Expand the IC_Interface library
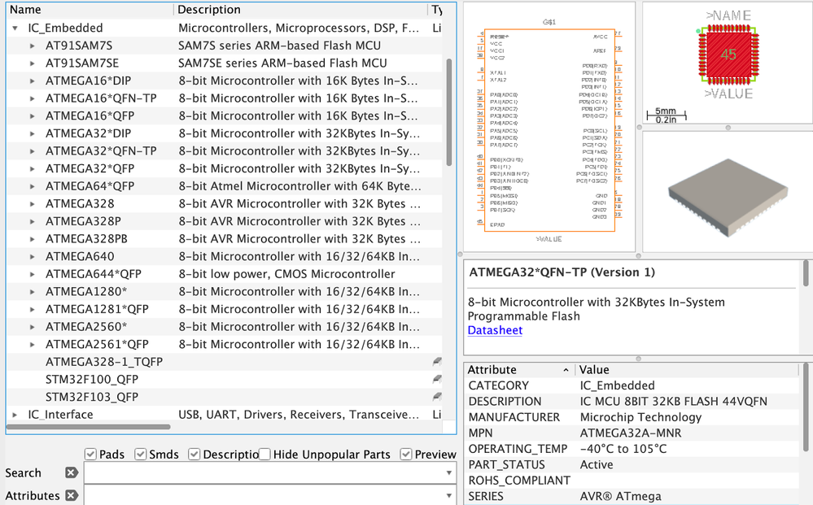This screenshot has height=505, width=813. [x=15, y=415]
